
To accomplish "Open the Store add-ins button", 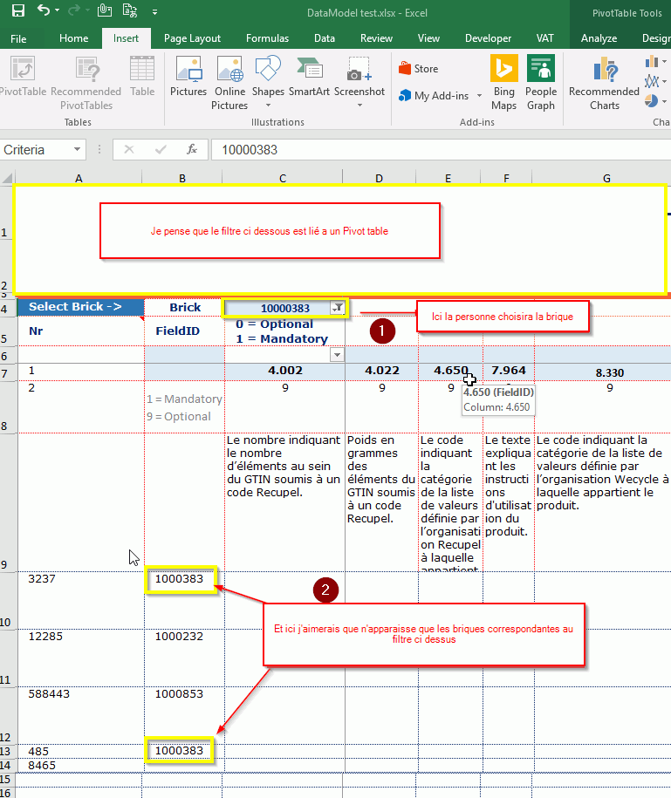I will pyautogui.click(x=418, y=69).
